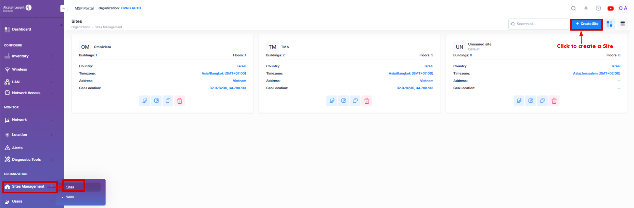Open Walls from the Sites Management submenu
The width and height of the screenshot is (634, 208).
coord(70,197)
